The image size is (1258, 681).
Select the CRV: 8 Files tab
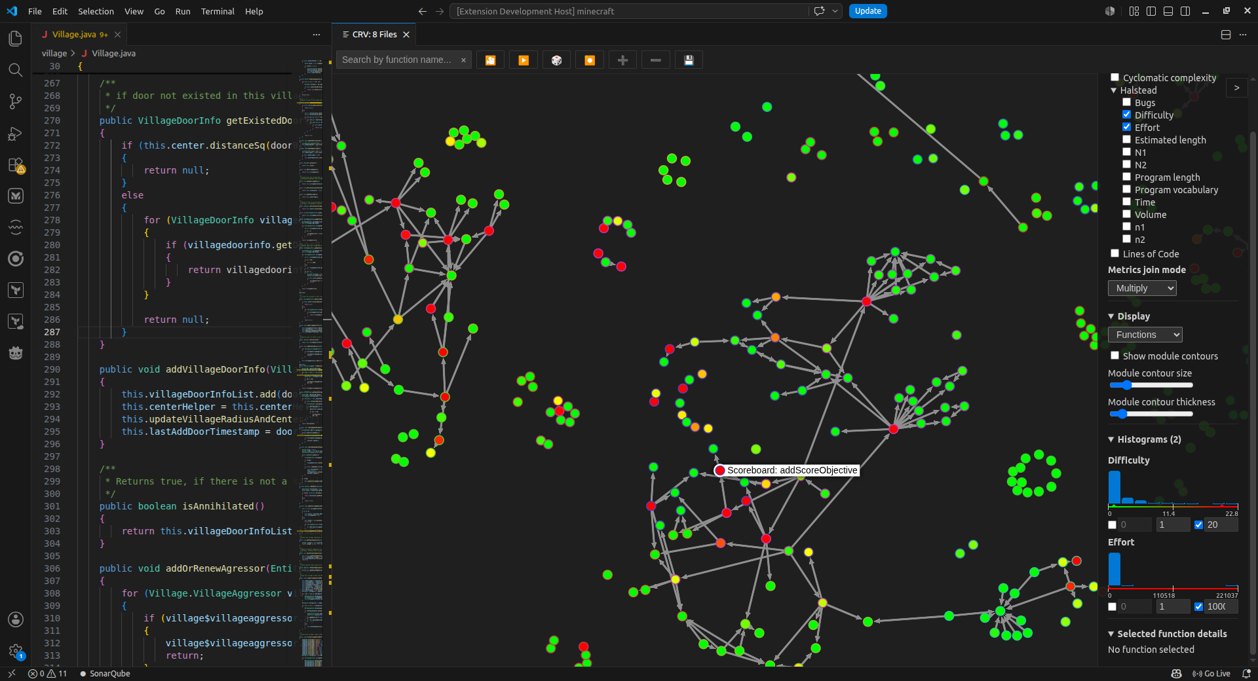pos(375,35)
